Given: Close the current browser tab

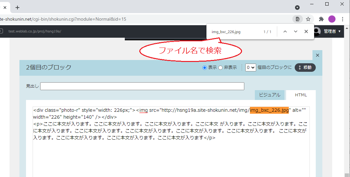Looking at the screenshot, I should [x=5, y=7].
